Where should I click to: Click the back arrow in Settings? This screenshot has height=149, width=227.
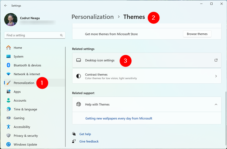pyautogui.click(x=6, y=6)
